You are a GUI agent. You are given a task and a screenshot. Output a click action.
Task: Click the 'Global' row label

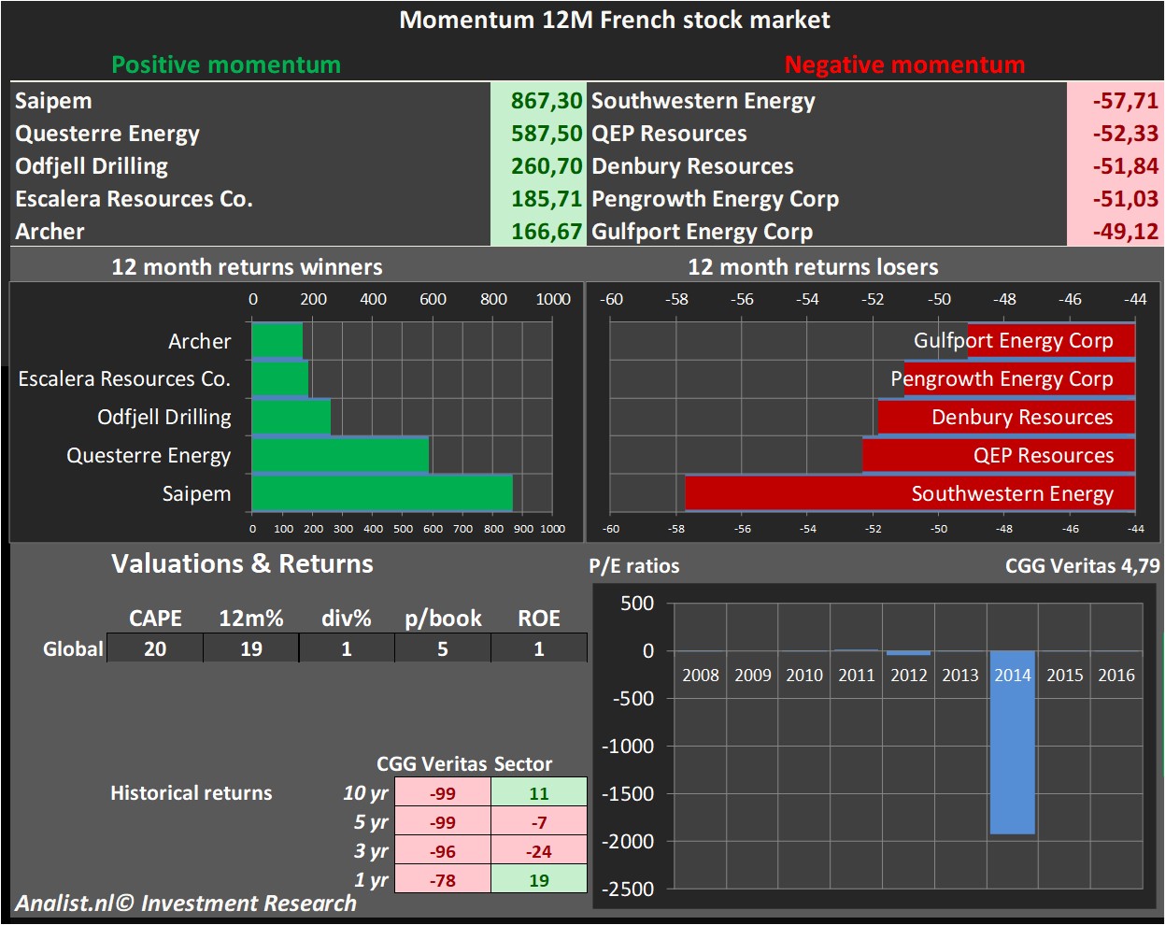tap(73, 648)
